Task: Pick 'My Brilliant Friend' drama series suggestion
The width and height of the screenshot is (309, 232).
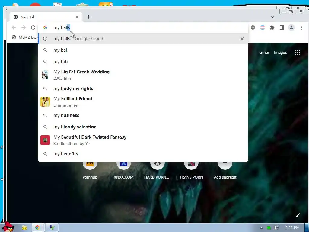Action: pos(143,102)
